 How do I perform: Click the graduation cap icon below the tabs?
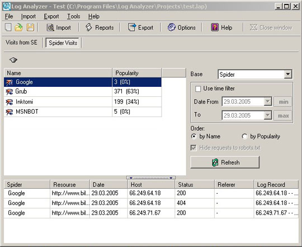13,60
